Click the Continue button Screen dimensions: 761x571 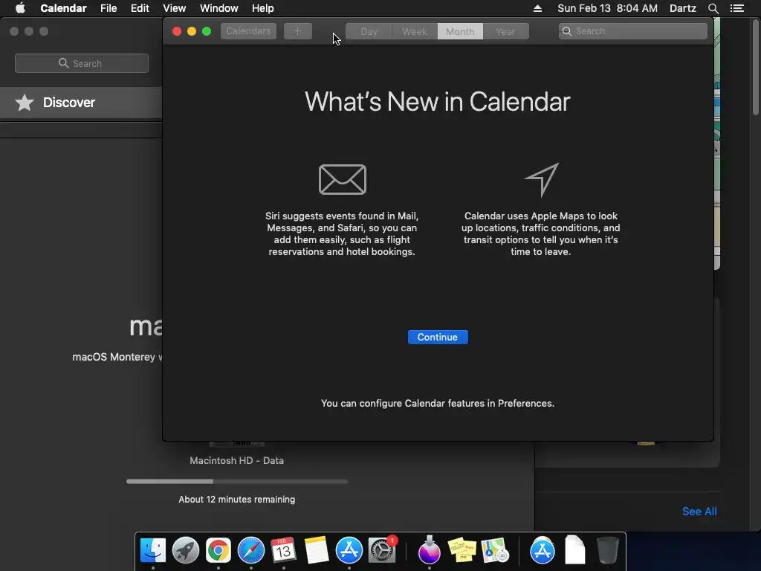click(x=438, y=337)
